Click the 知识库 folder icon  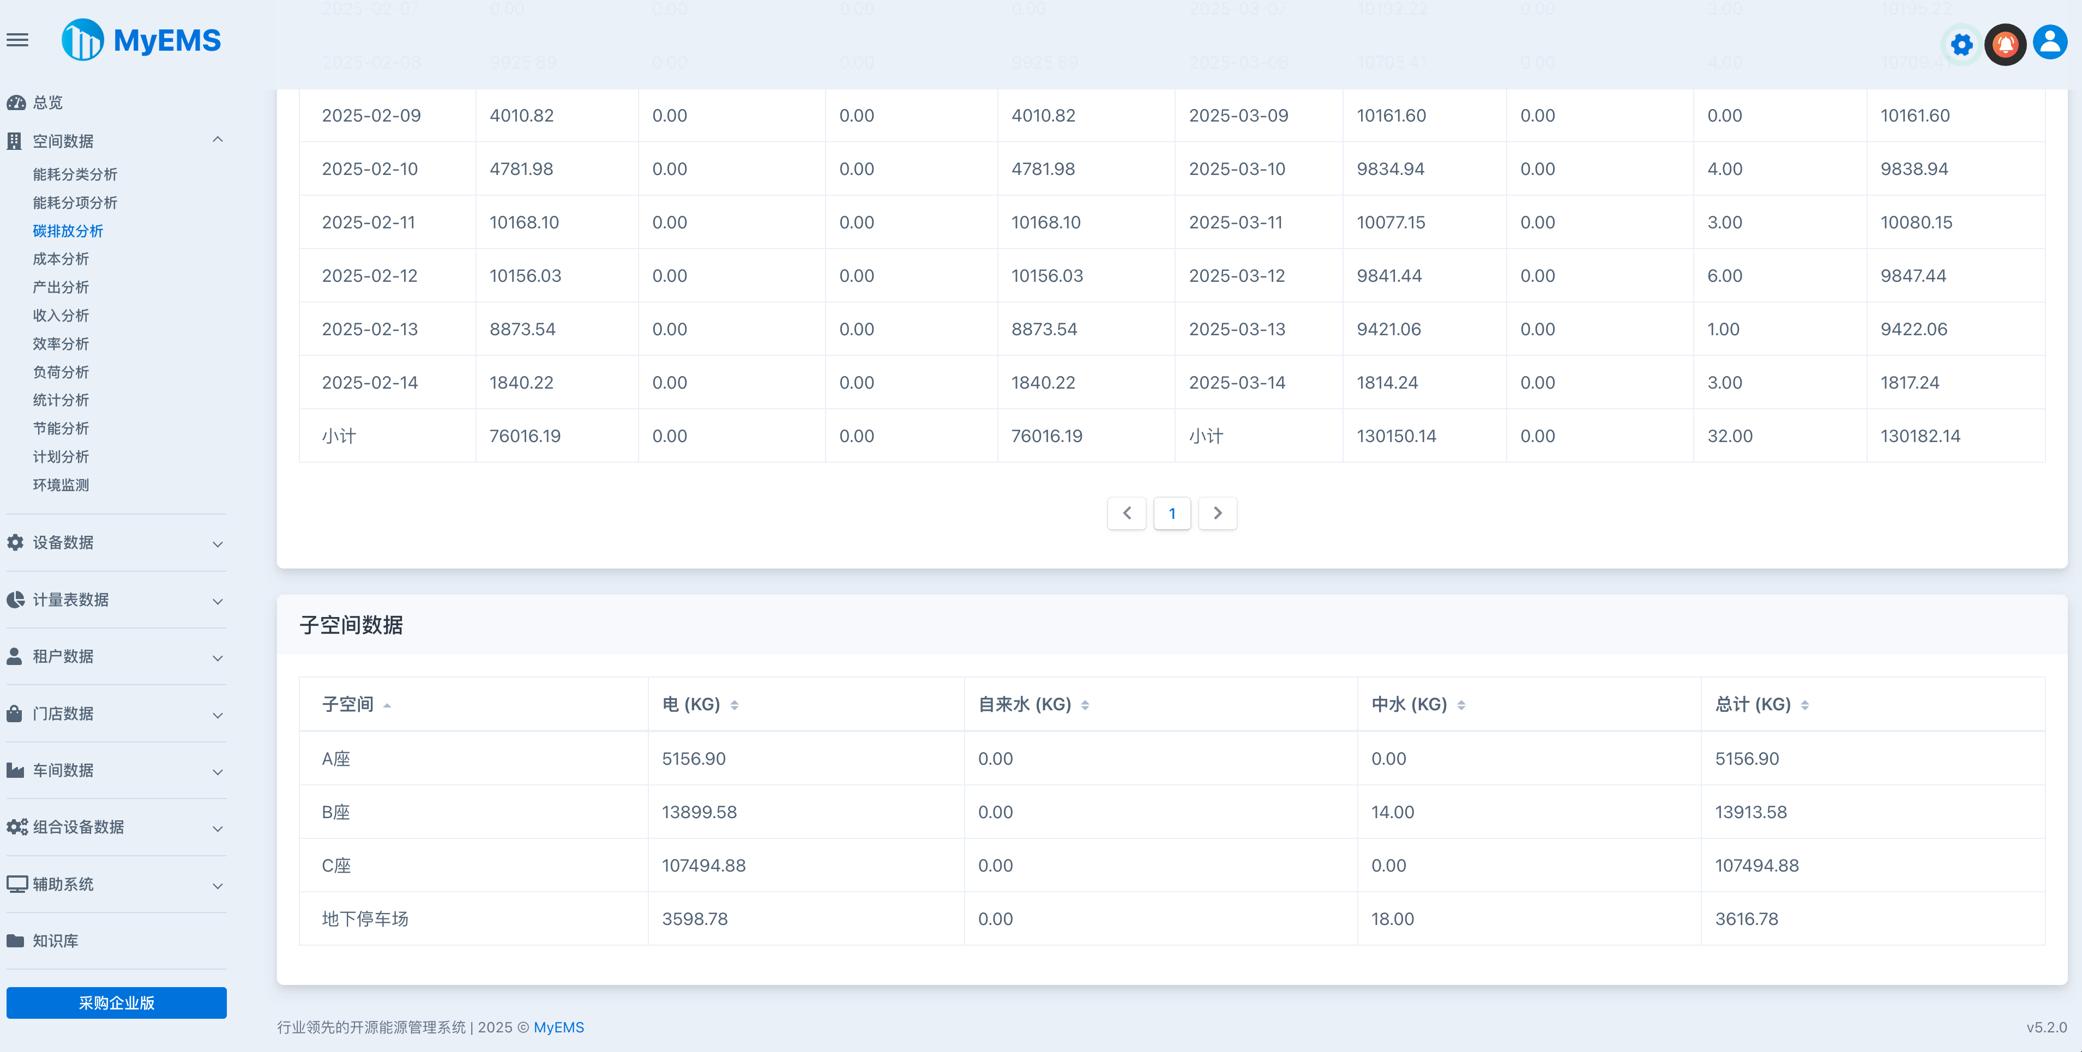(x=15, y=941)
